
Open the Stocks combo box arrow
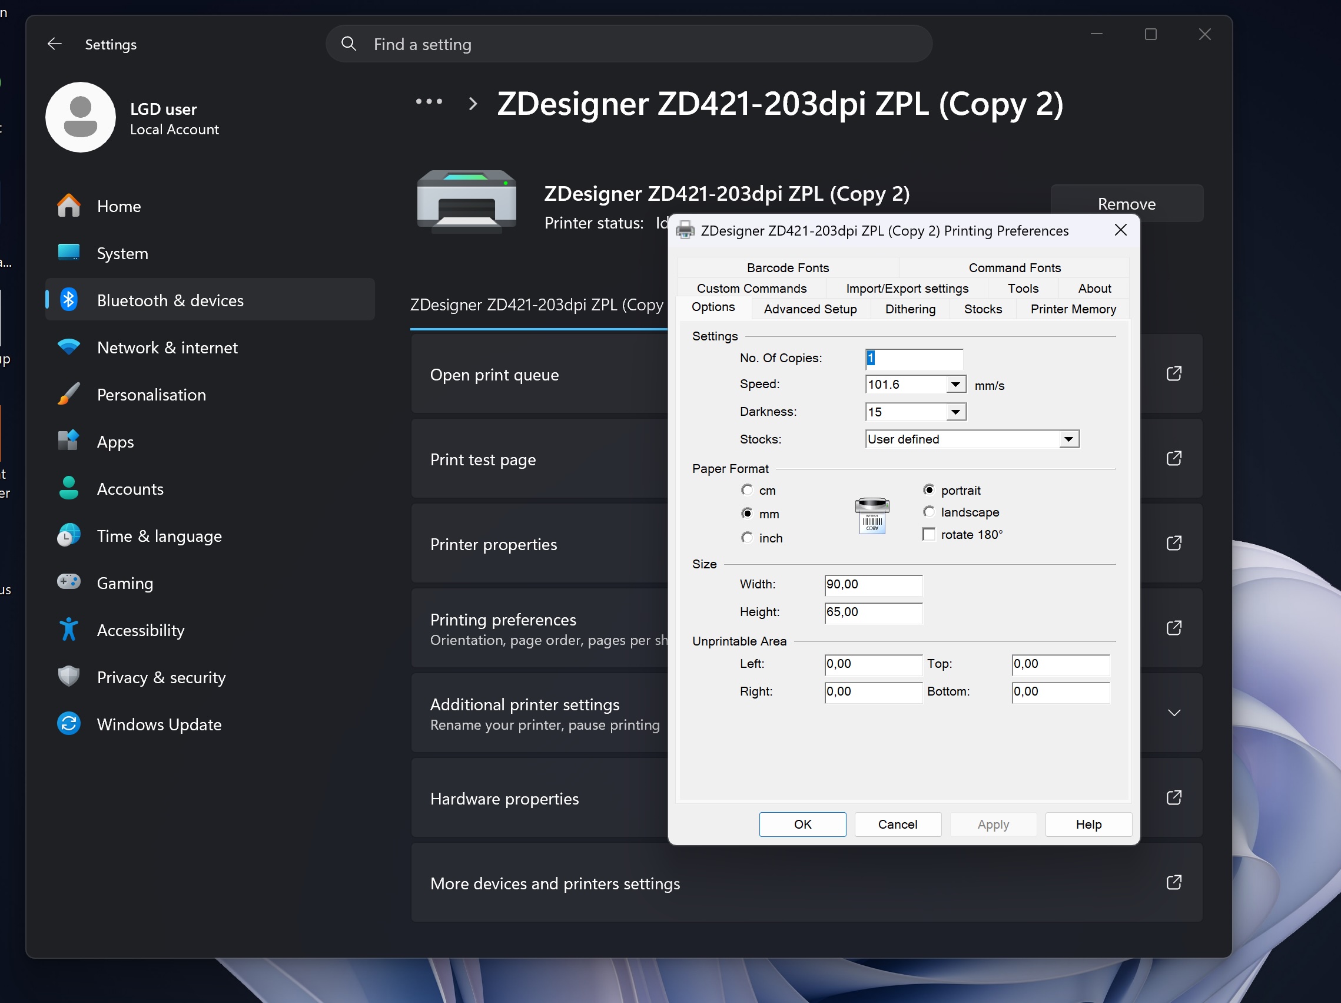tap(1068, 439)
